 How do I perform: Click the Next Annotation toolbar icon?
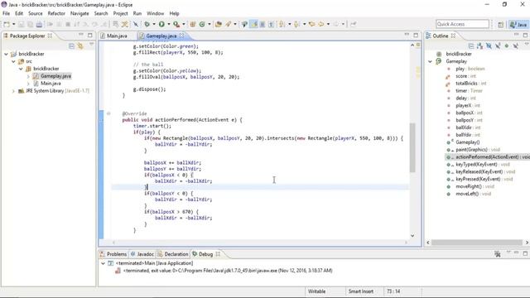click(x=282, y=24)
